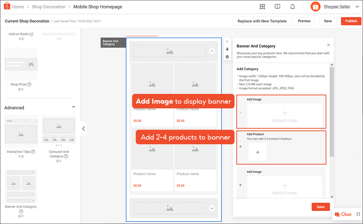Collapse the Advanced section

74,107
